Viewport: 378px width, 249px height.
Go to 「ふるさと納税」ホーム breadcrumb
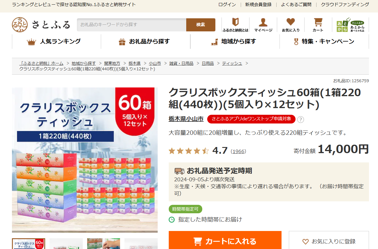coord(41,63)
